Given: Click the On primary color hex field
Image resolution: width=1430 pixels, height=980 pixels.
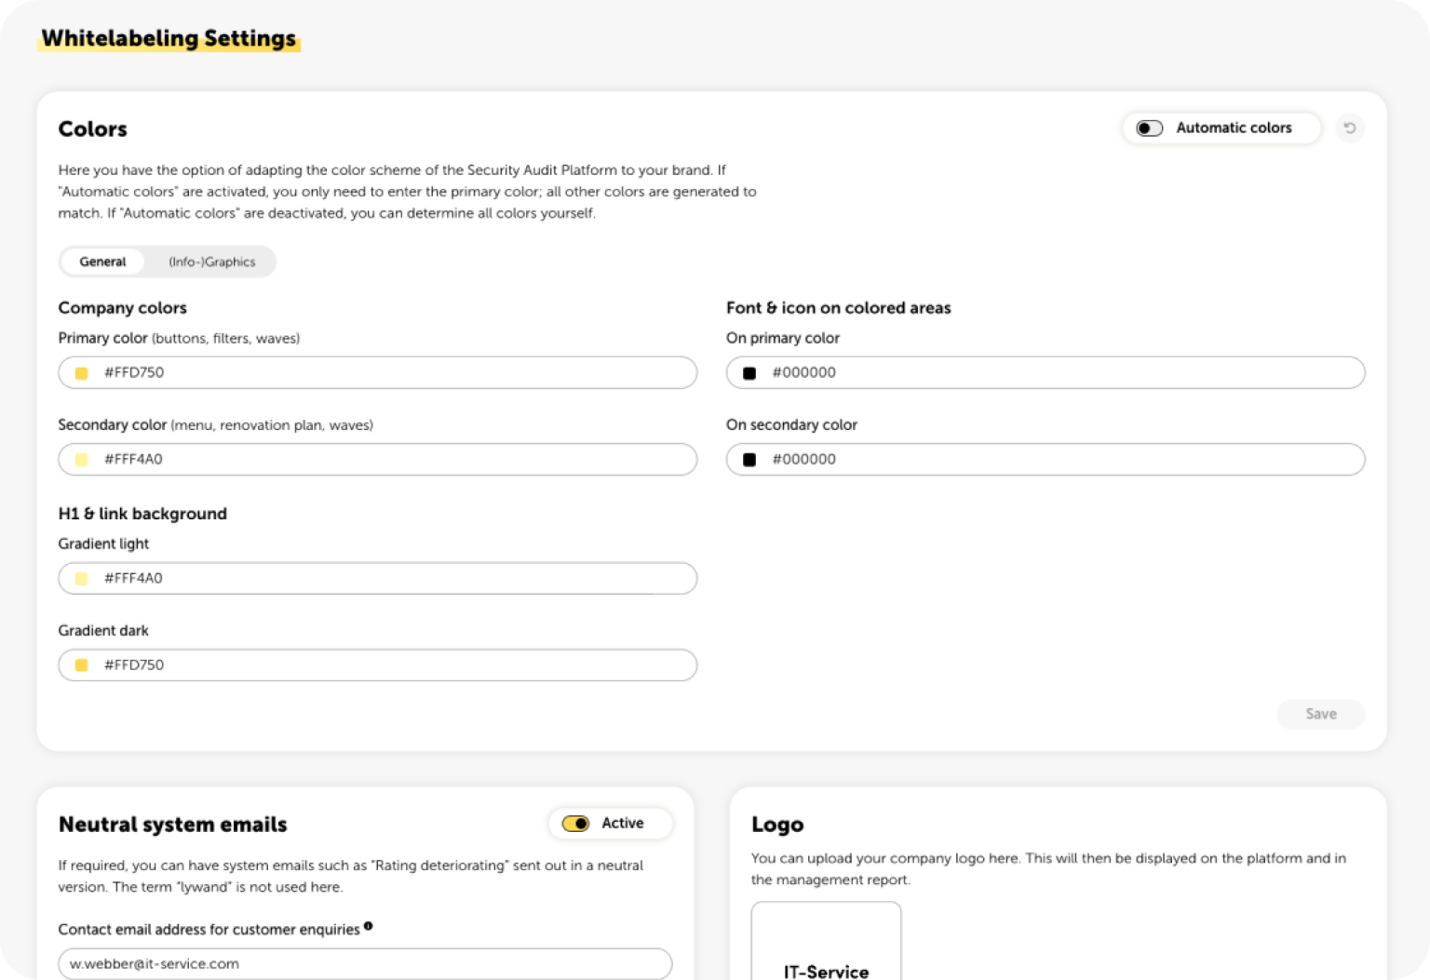Looking at the screenshot, I should pyautogui.click(x=1061, y=372).
